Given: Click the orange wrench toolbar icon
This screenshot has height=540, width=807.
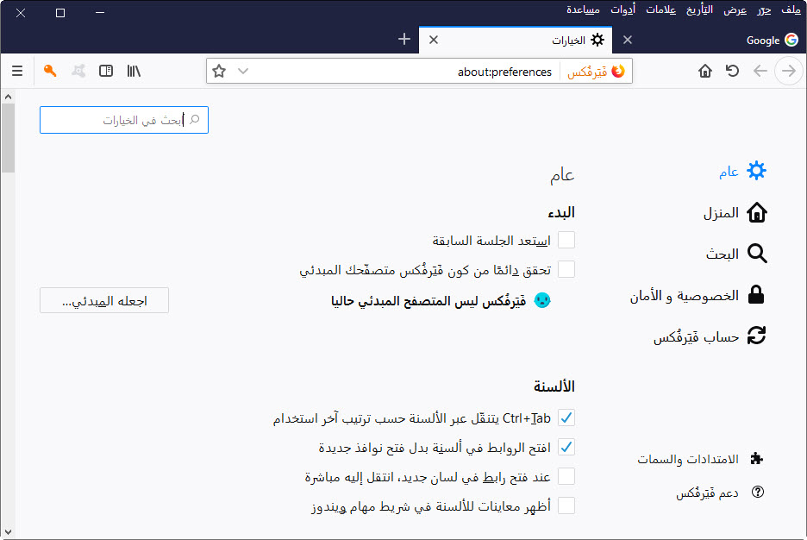Looking at the screenshot, I should pyautogui.click(x=50, y=71).
